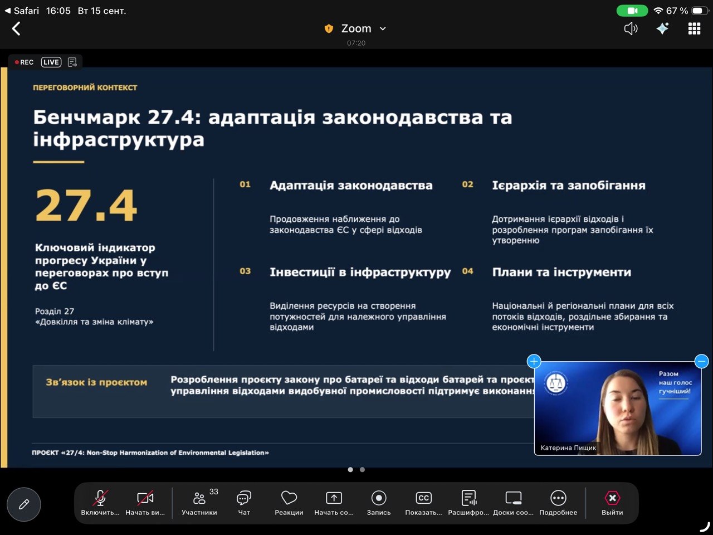Open the Подробнее more options menu
Screen dimensions: 713x535
click(x=558, y=503)
